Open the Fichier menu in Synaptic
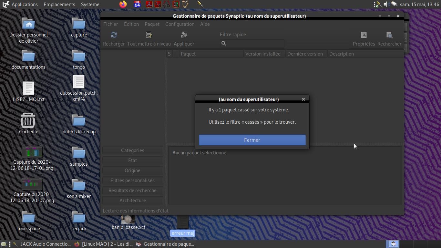Image resolution: width=441 pixels, height=248 pixels. coord(111,24)
